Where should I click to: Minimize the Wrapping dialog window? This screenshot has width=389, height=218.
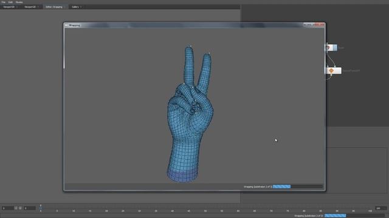306,24
